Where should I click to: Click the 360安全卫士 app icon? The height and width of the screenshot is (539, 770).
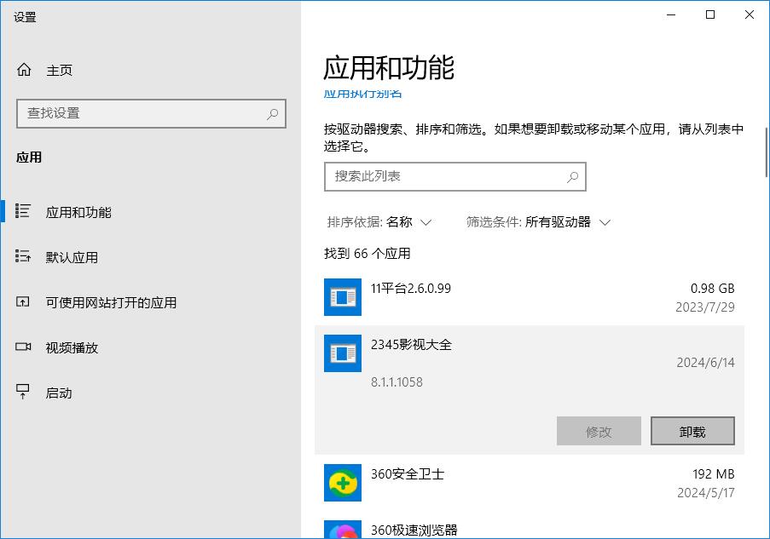343,483
